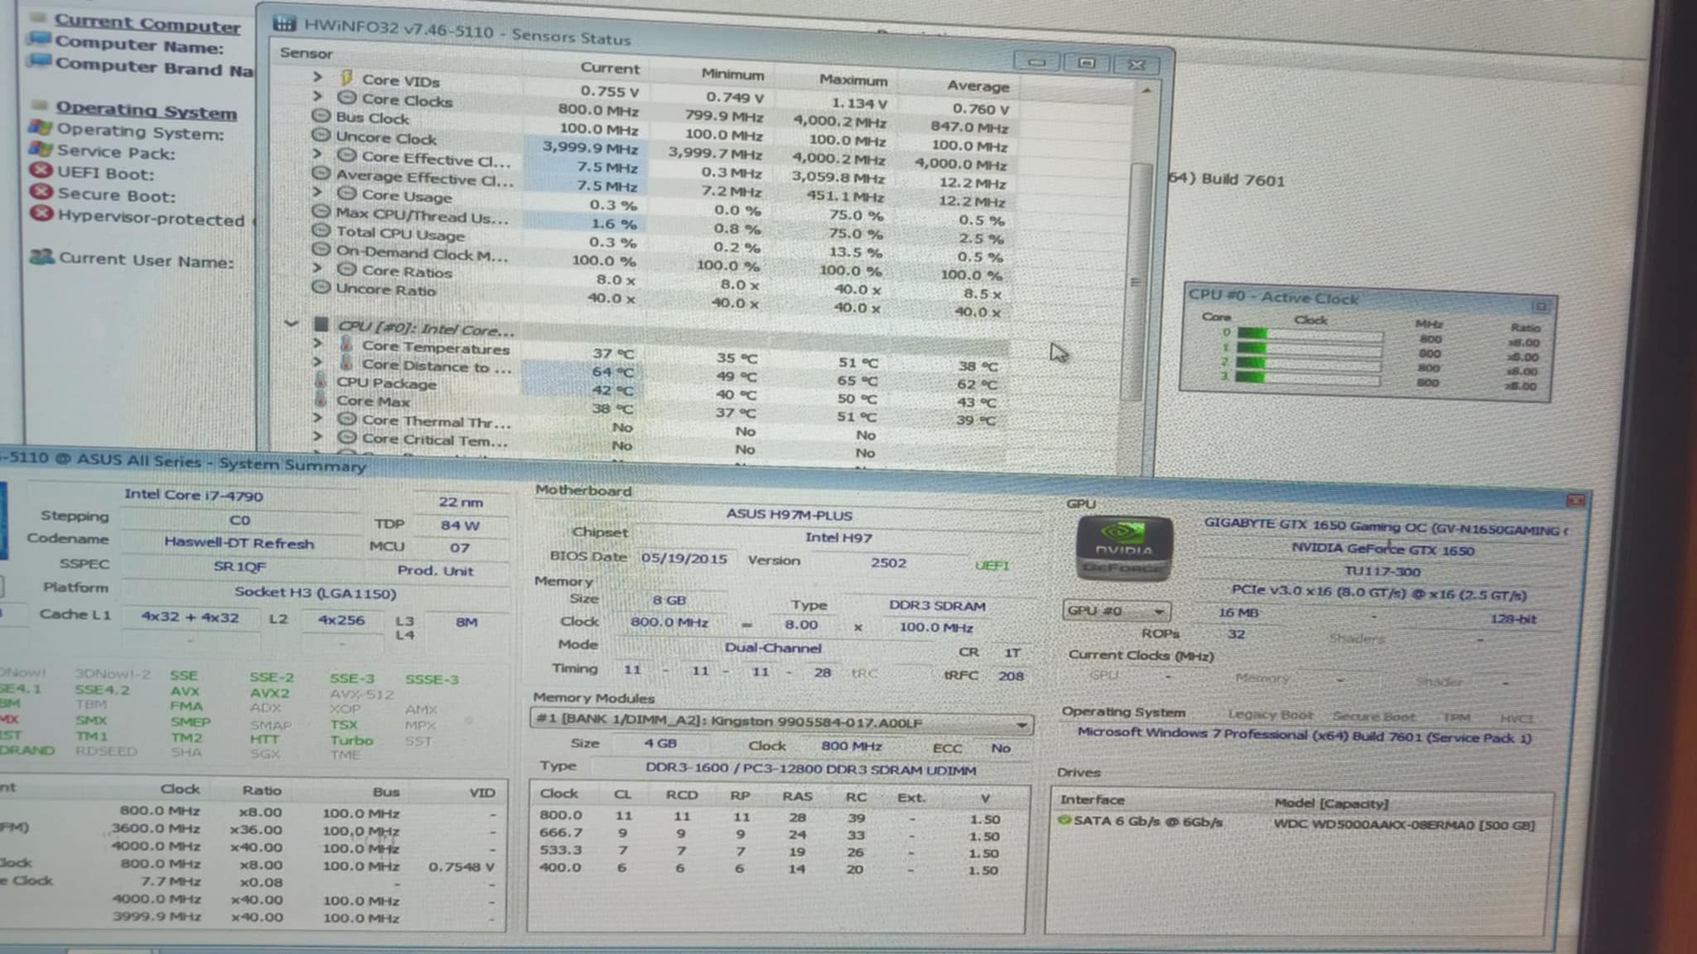
Task: Click the Core VIDs voltage icon
Action: [346, 78]
